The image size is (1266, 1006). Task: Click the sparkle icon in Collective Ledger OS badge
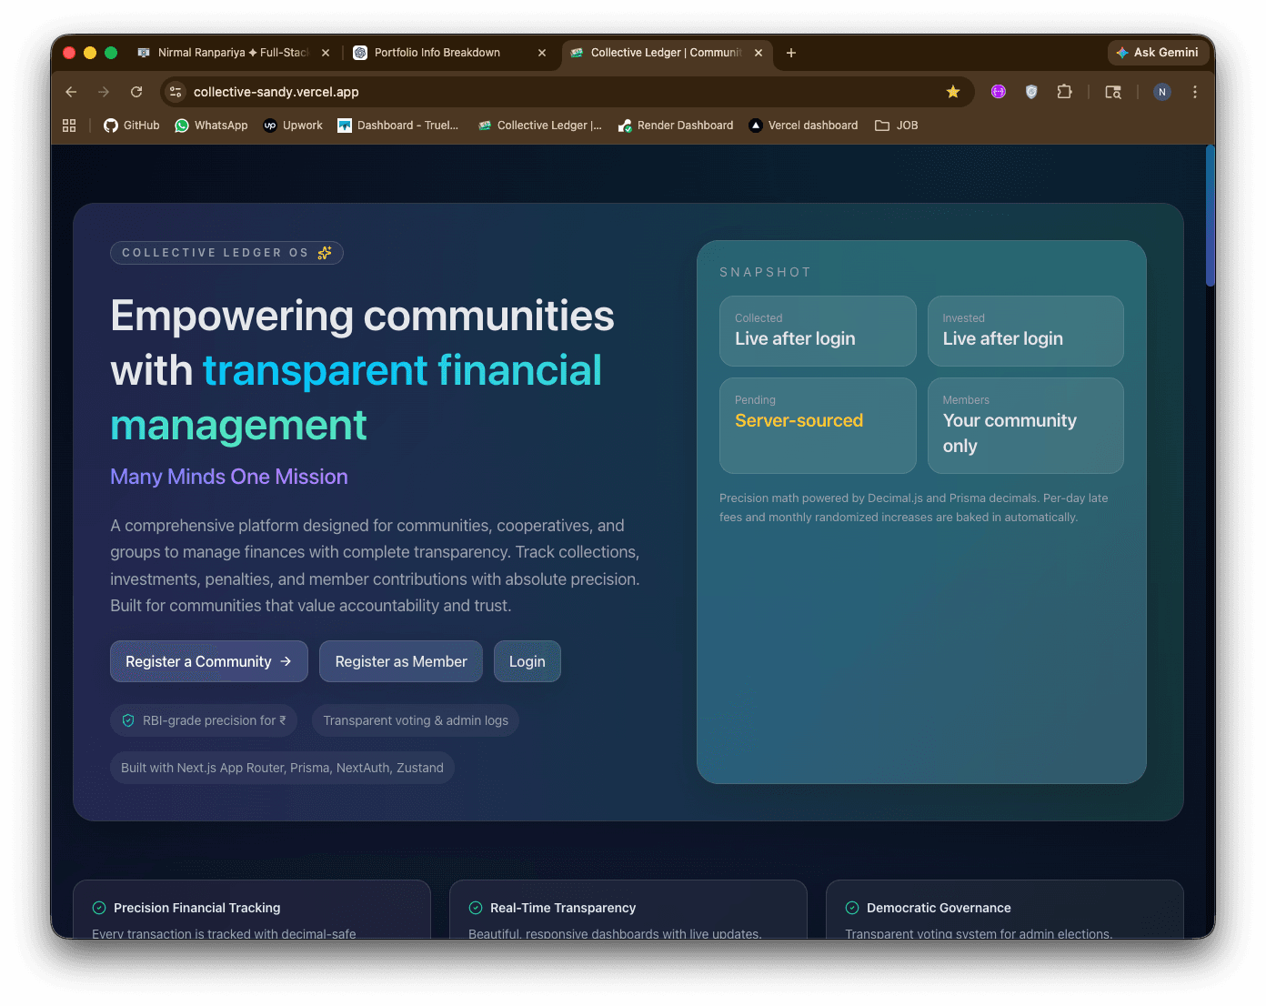pyautogui.click(x=325, y=253)
